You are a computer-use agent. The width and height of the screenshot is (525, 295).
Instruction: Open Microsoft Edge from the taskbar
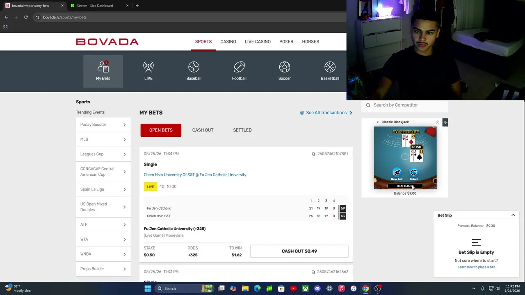(257, 288)
